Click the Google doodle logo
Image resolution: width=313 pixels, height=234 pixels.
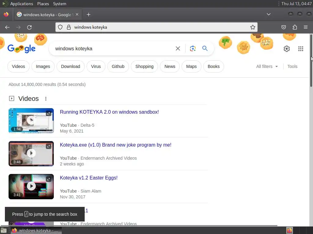[x=22, y=49]
